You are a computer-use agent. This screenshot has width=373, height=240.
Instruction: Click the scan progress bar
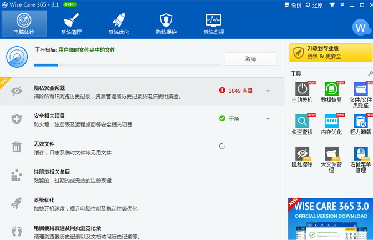point(127,65)
